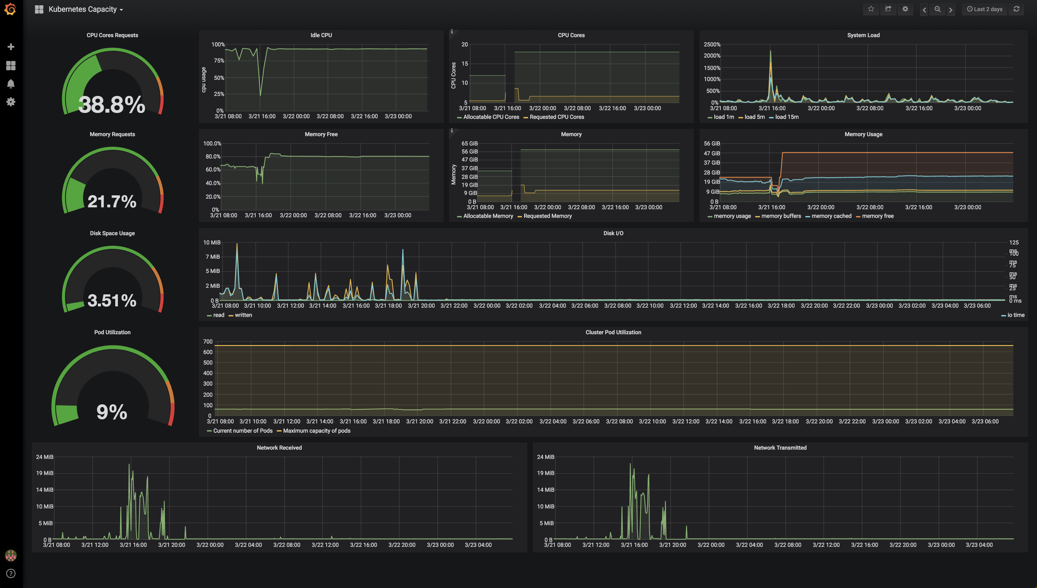This screenshot has height=588, width=1037.
Task: Toggle the memory cached legend series
Action: [x=831, y=216]
